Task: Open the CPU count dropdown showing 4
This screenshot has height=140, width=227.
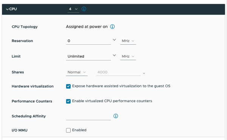Action: click(x=73, y=9)
